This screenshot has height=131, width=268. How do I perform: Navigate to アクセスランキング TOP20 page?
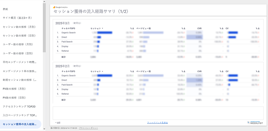click(x=19, y=106)
